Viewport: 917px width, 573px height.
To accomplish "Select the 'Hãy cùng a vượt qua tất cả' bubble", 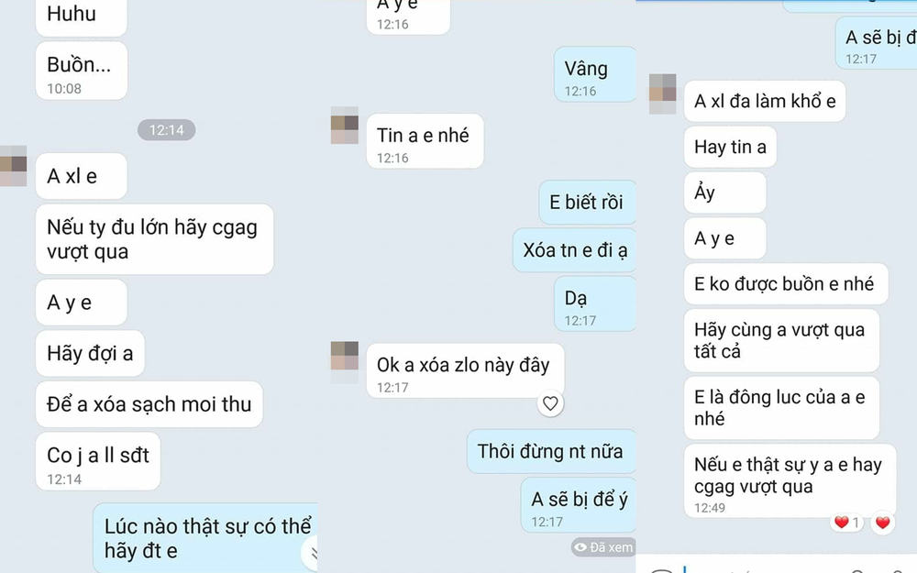I will tap(782, 340).
